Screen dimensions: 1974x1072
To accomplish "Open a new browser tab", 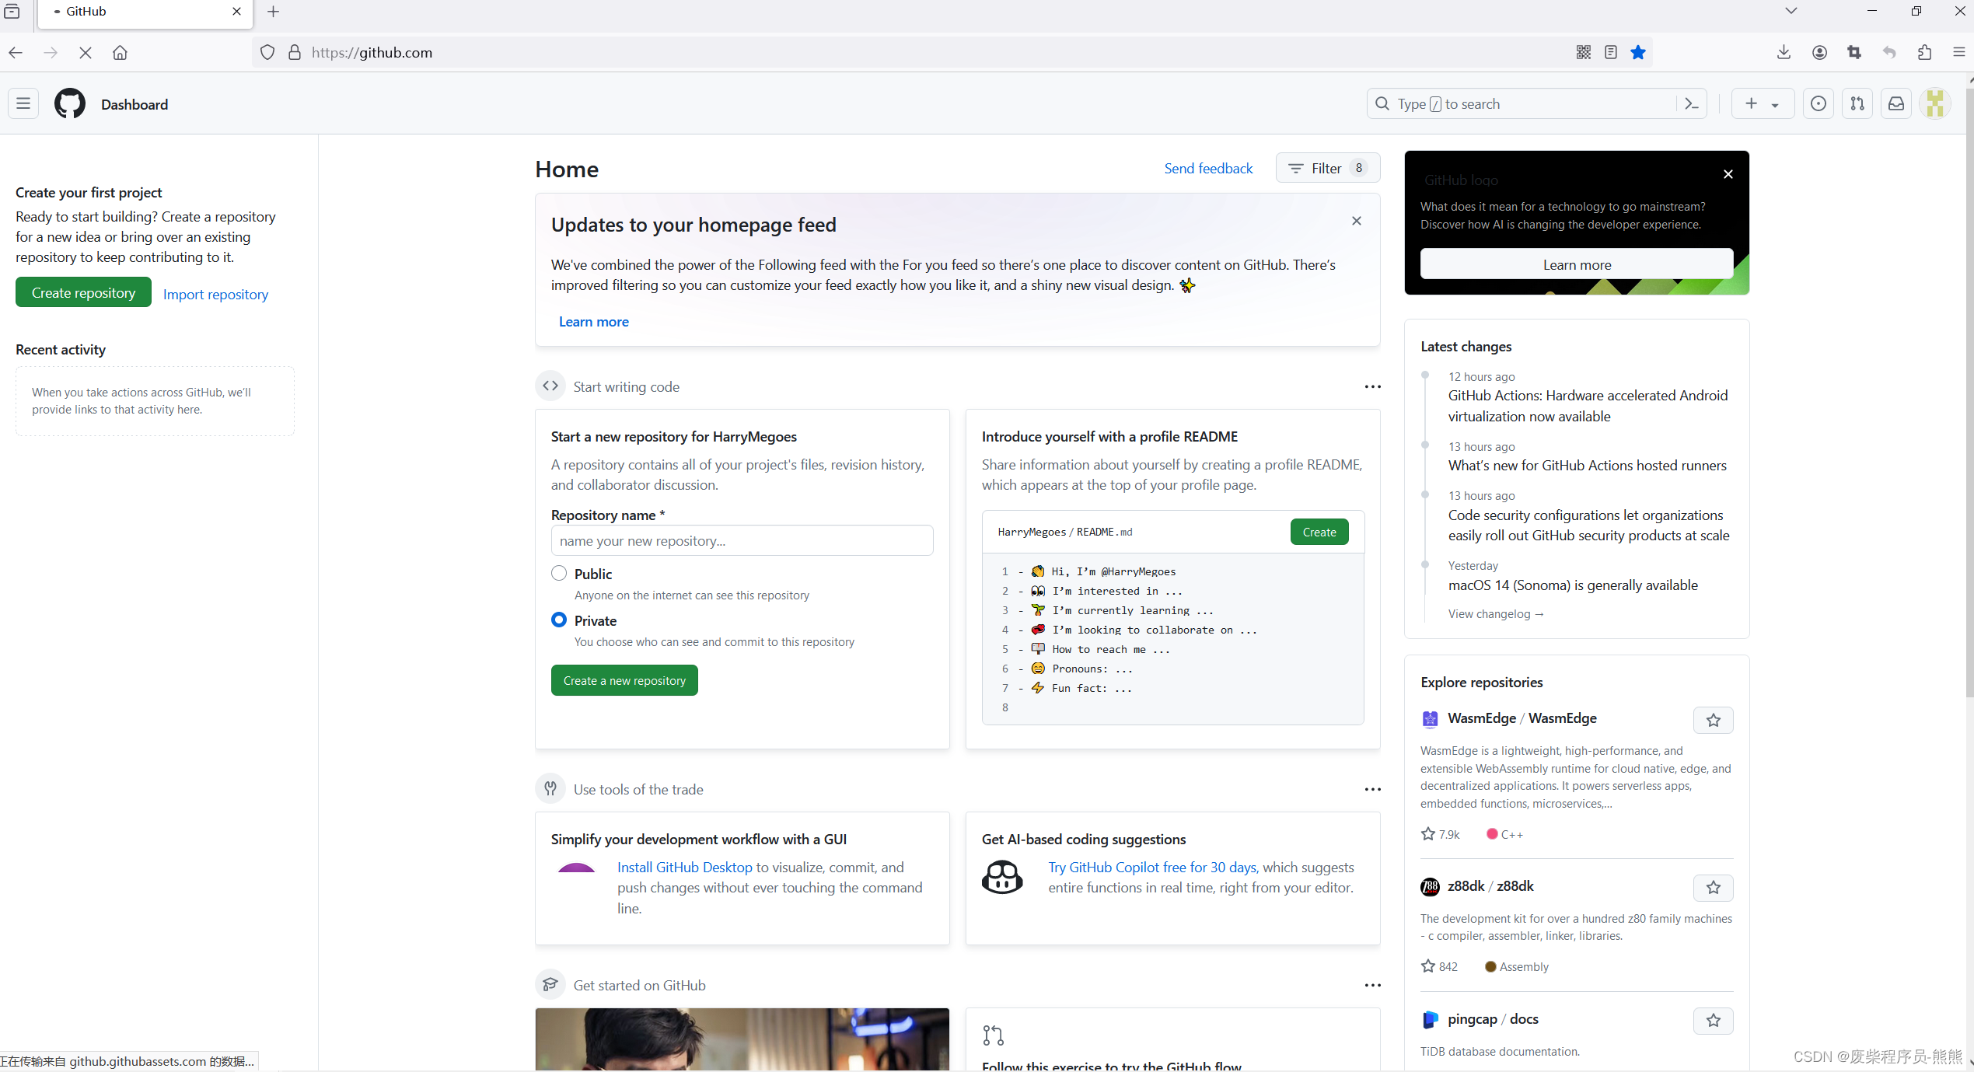I will click(273, 12).
